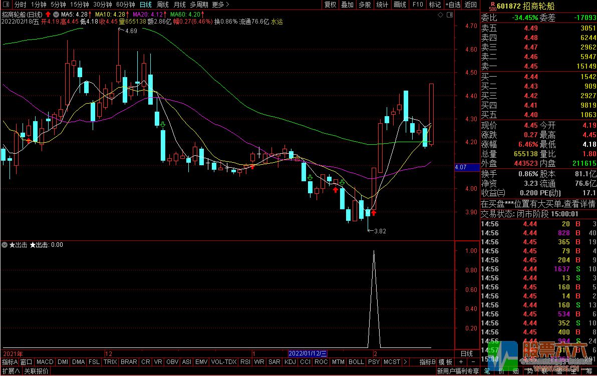Click the highlighted 2022/01/12 date marker
This screenshot has width=597, height=376.
point(308,353)
